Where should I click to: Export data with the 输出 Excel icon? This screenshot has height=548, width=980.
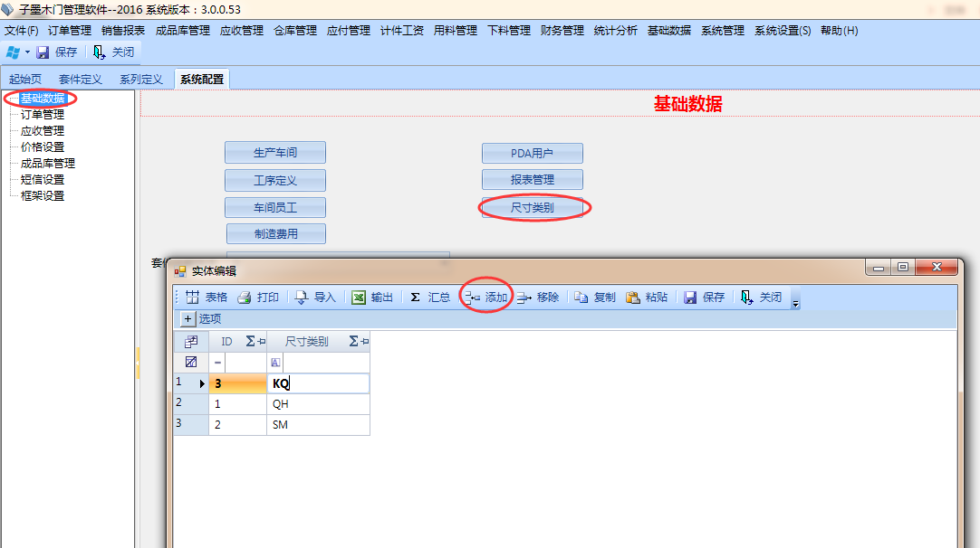(359, 298)
